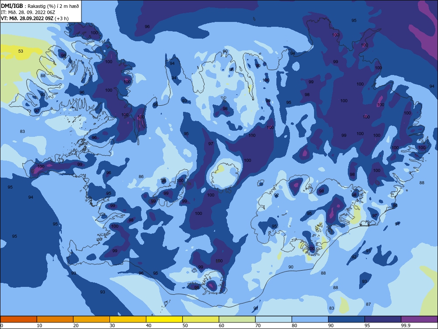Screen dimensions: 438x329
Task: Pick the pale yellow 50–60 legend swatch
Action: click(201, 319)
